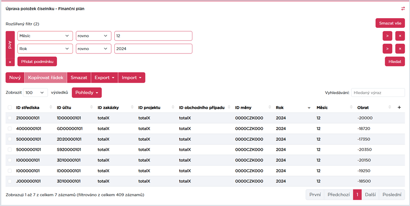Click the Hledat button

[395, 62]
